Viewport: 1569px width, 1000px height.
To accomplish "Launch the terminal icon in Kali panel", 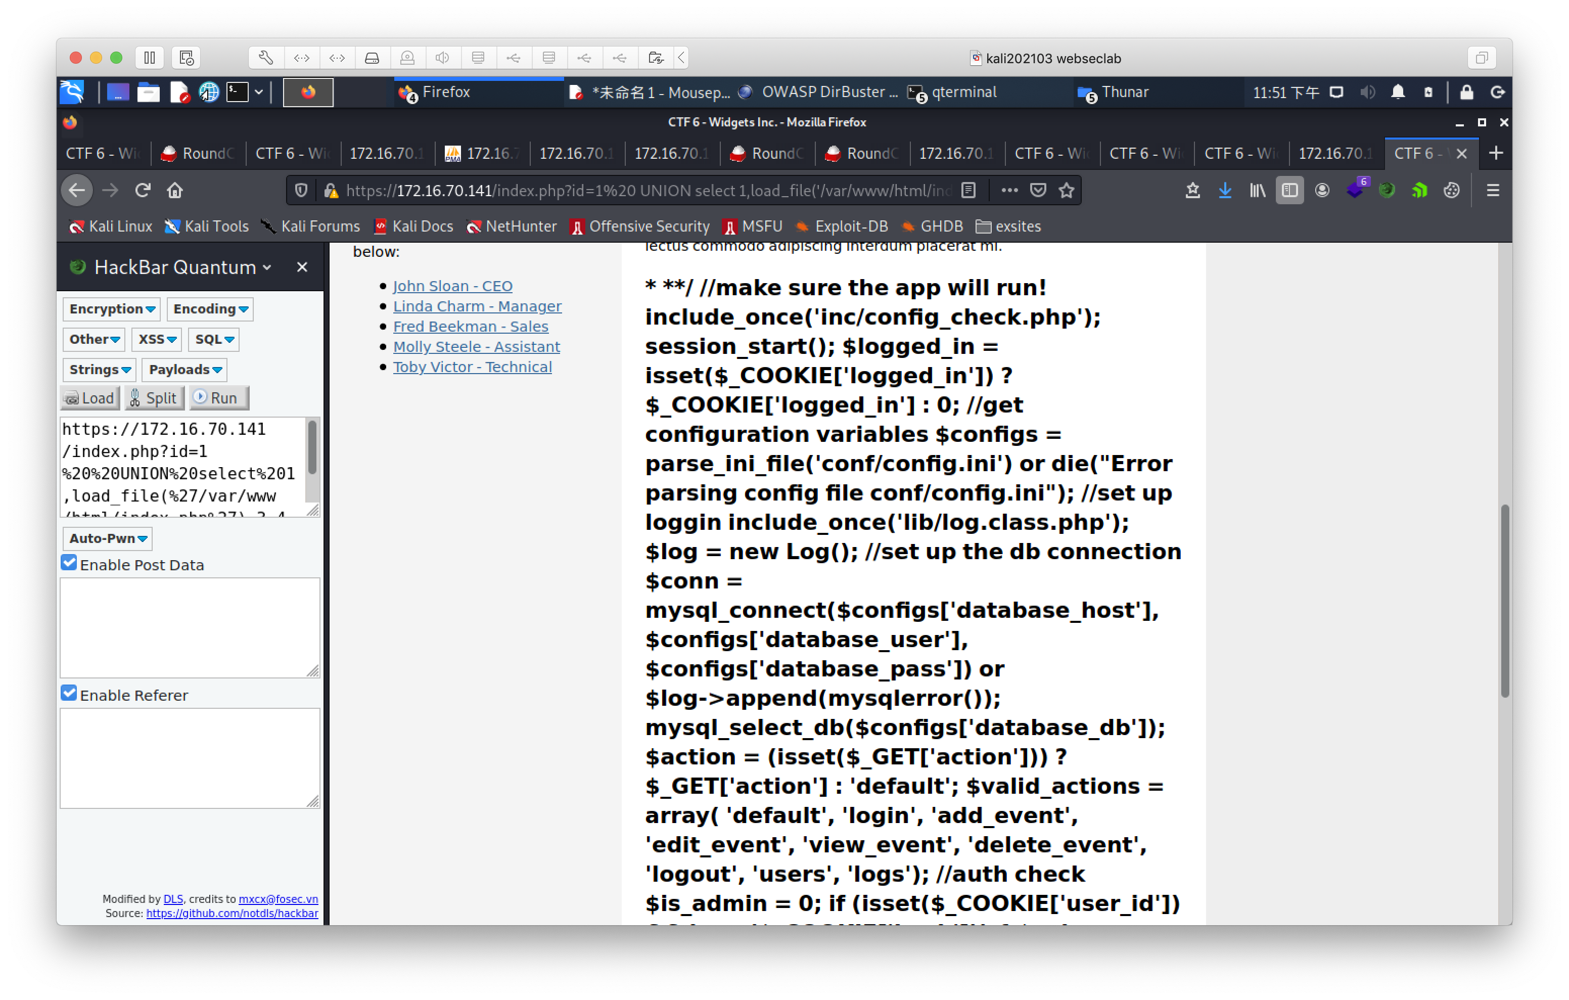I will tap(237, 92).
